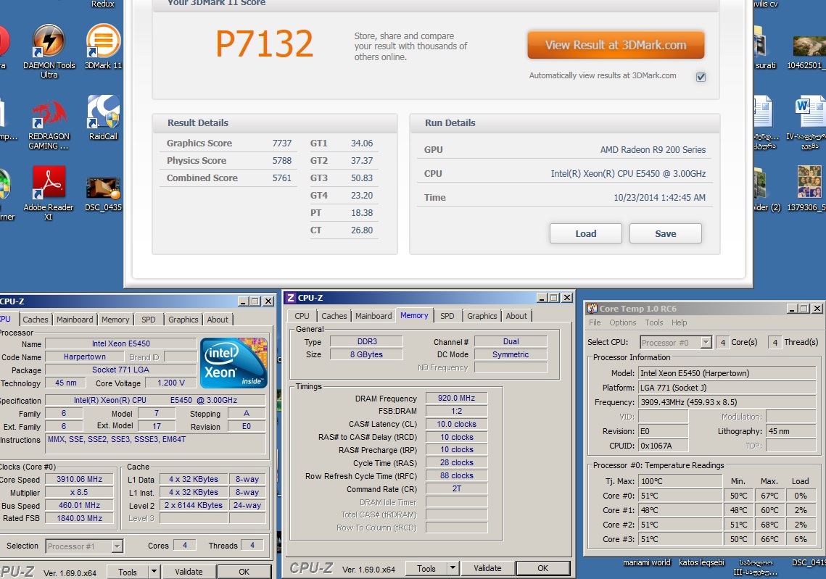826x579 pixels.
Task: Click the P7132 score text
Action: point(265,44)
